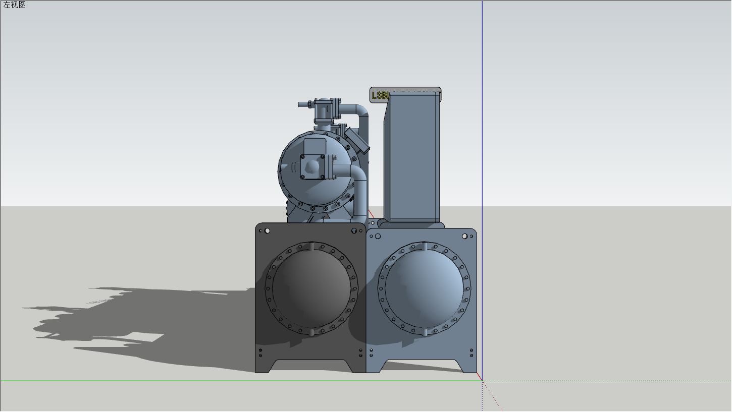The image size is (732, 412).
Task: Click the yellow LSB nameplate label
Action: (378, 95)
